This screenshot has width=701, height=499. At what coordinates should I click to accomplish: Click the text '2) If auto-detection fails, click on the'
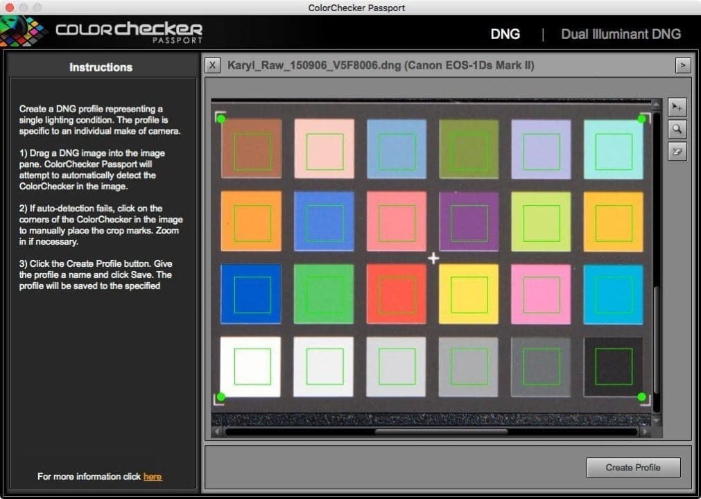[91, 208]
